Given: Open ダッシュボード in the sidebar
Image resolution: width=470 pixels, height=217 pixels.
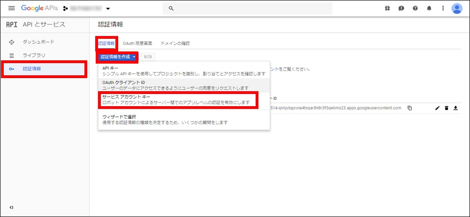Looking at the screenshot, I should (x=38, y=42).
